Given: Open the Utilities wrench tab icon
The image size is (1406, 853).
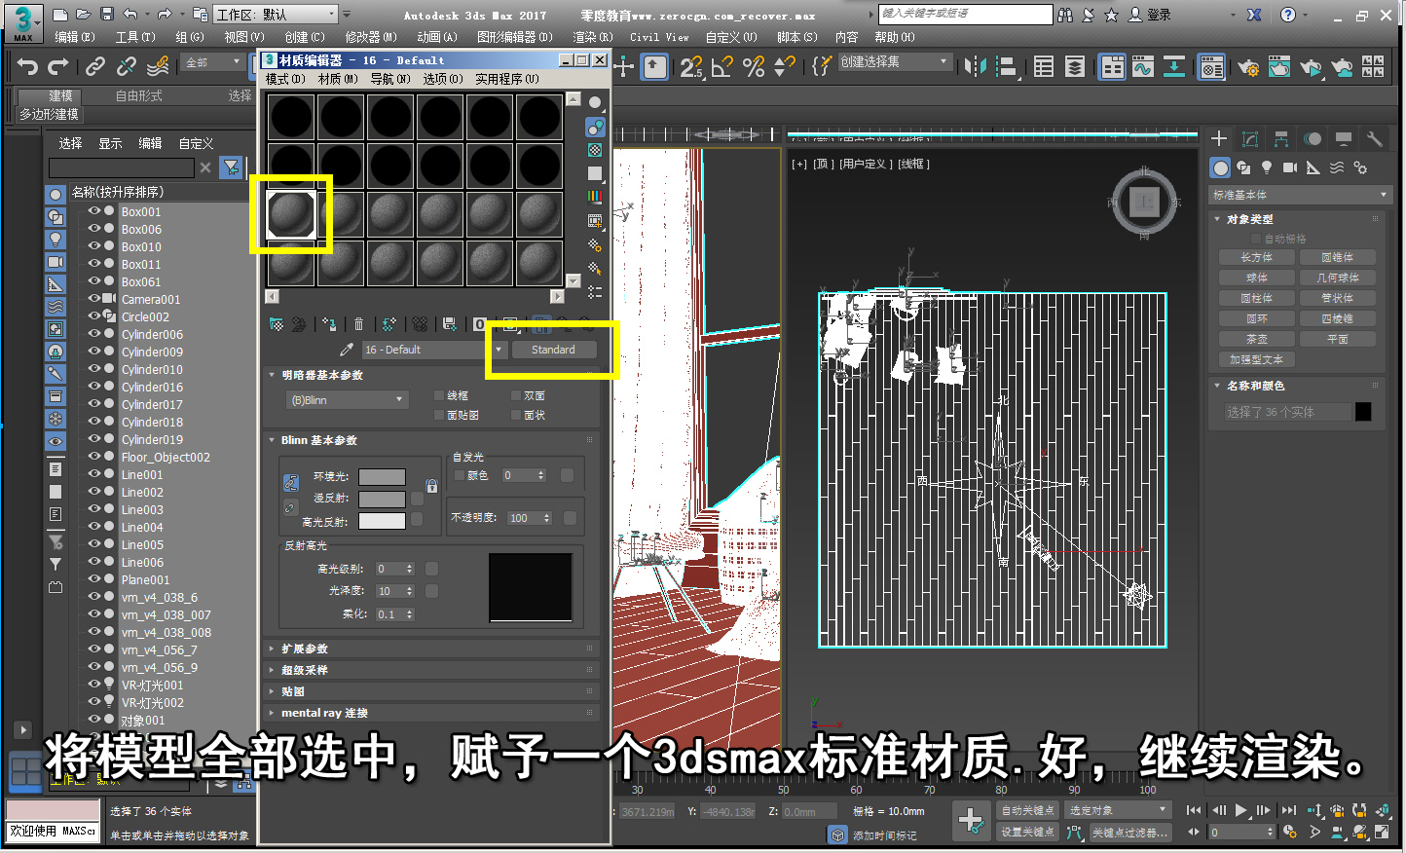Looking at the screenshot, I should (1374, 138).
